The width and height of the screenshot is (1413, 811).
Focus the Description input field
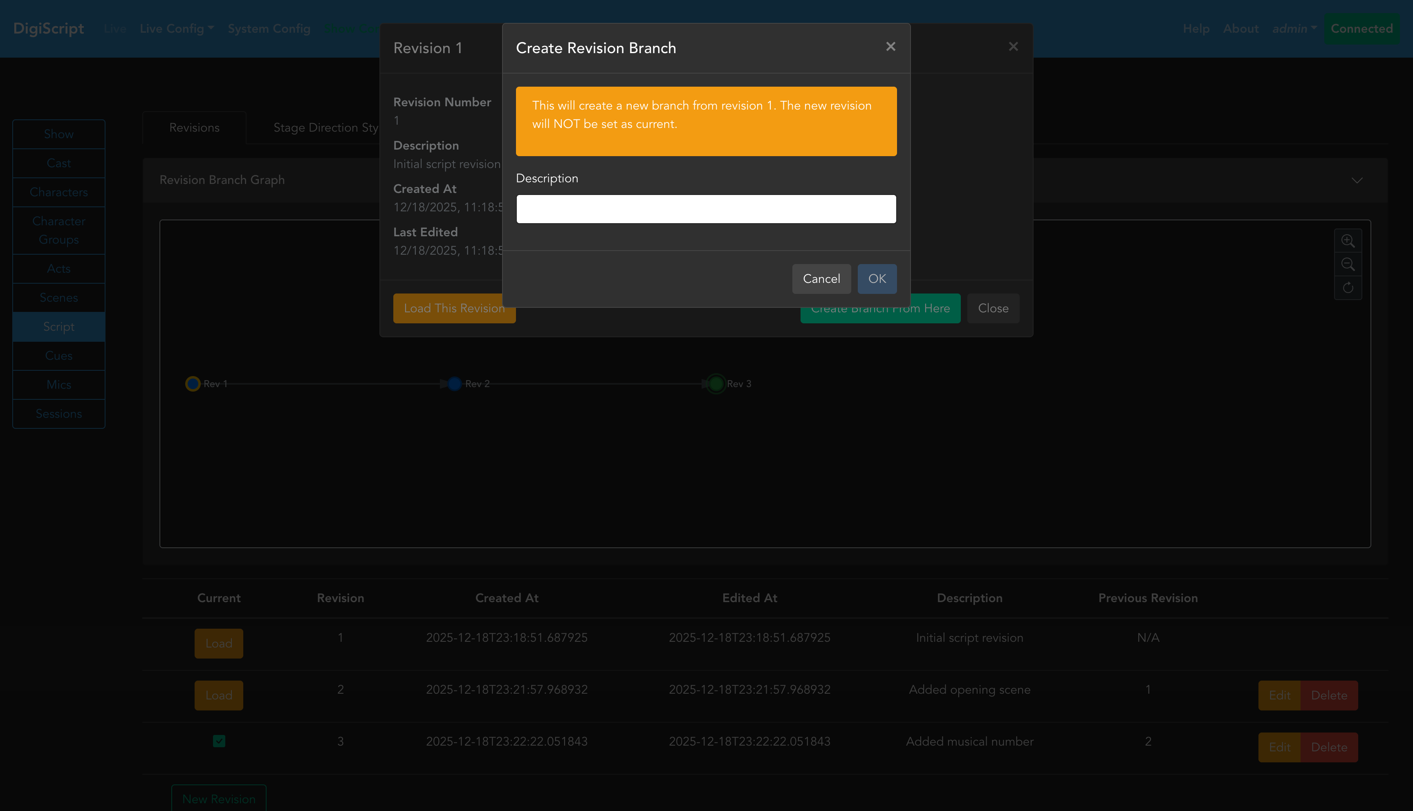point(706,209)
